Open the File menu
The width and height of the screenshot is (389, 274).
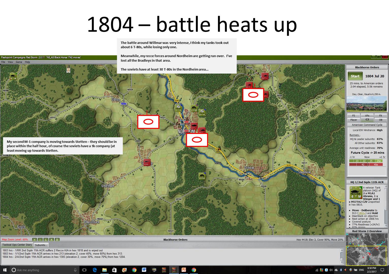click(3, 62)
